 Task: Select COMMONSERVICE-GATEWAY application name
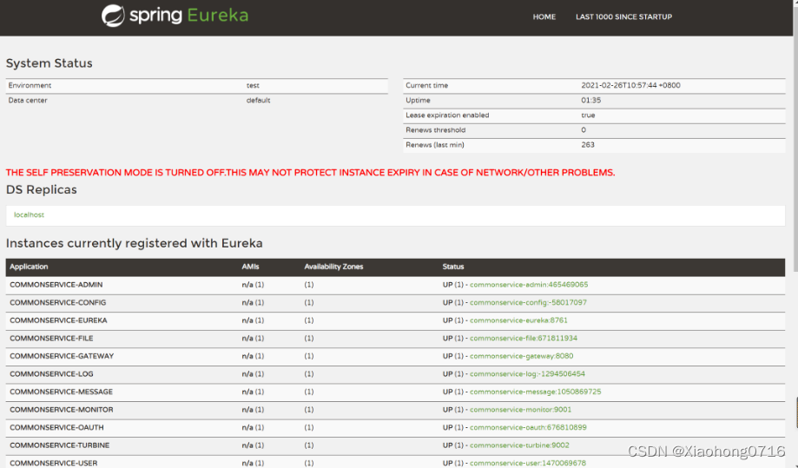62,356
